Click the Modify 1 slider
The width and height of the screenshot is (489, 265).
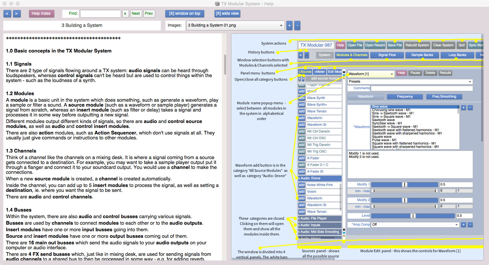[x=404, y=185]
